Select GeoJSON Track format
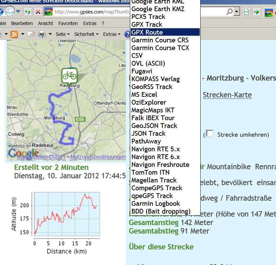276x265 pixels. tap(165, 126)
